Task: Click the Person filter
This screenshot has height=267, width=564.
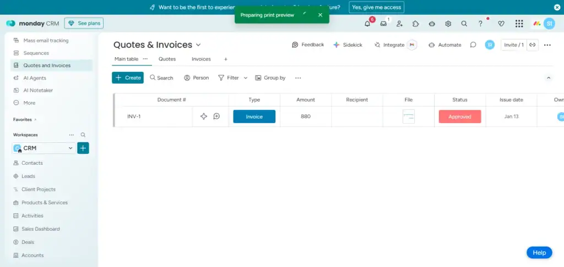Action: 197,78
